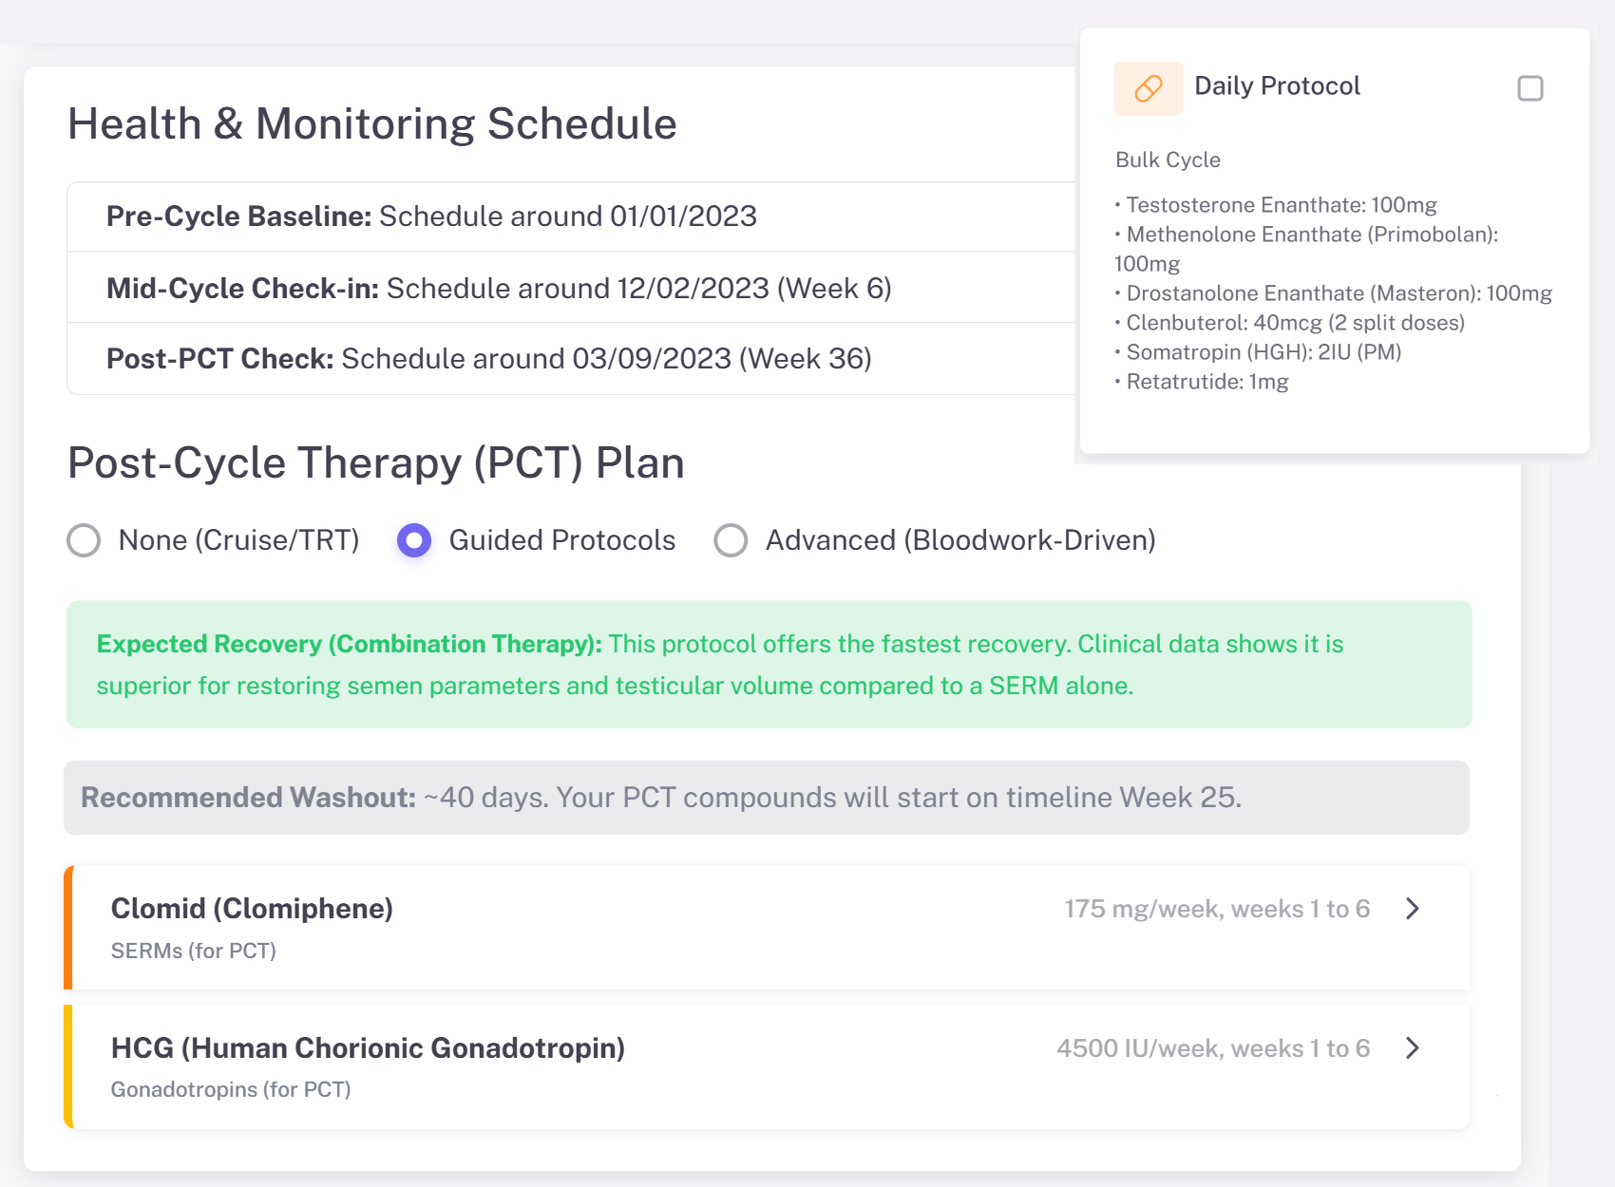Select the Guided Protocols radio button

414,540
